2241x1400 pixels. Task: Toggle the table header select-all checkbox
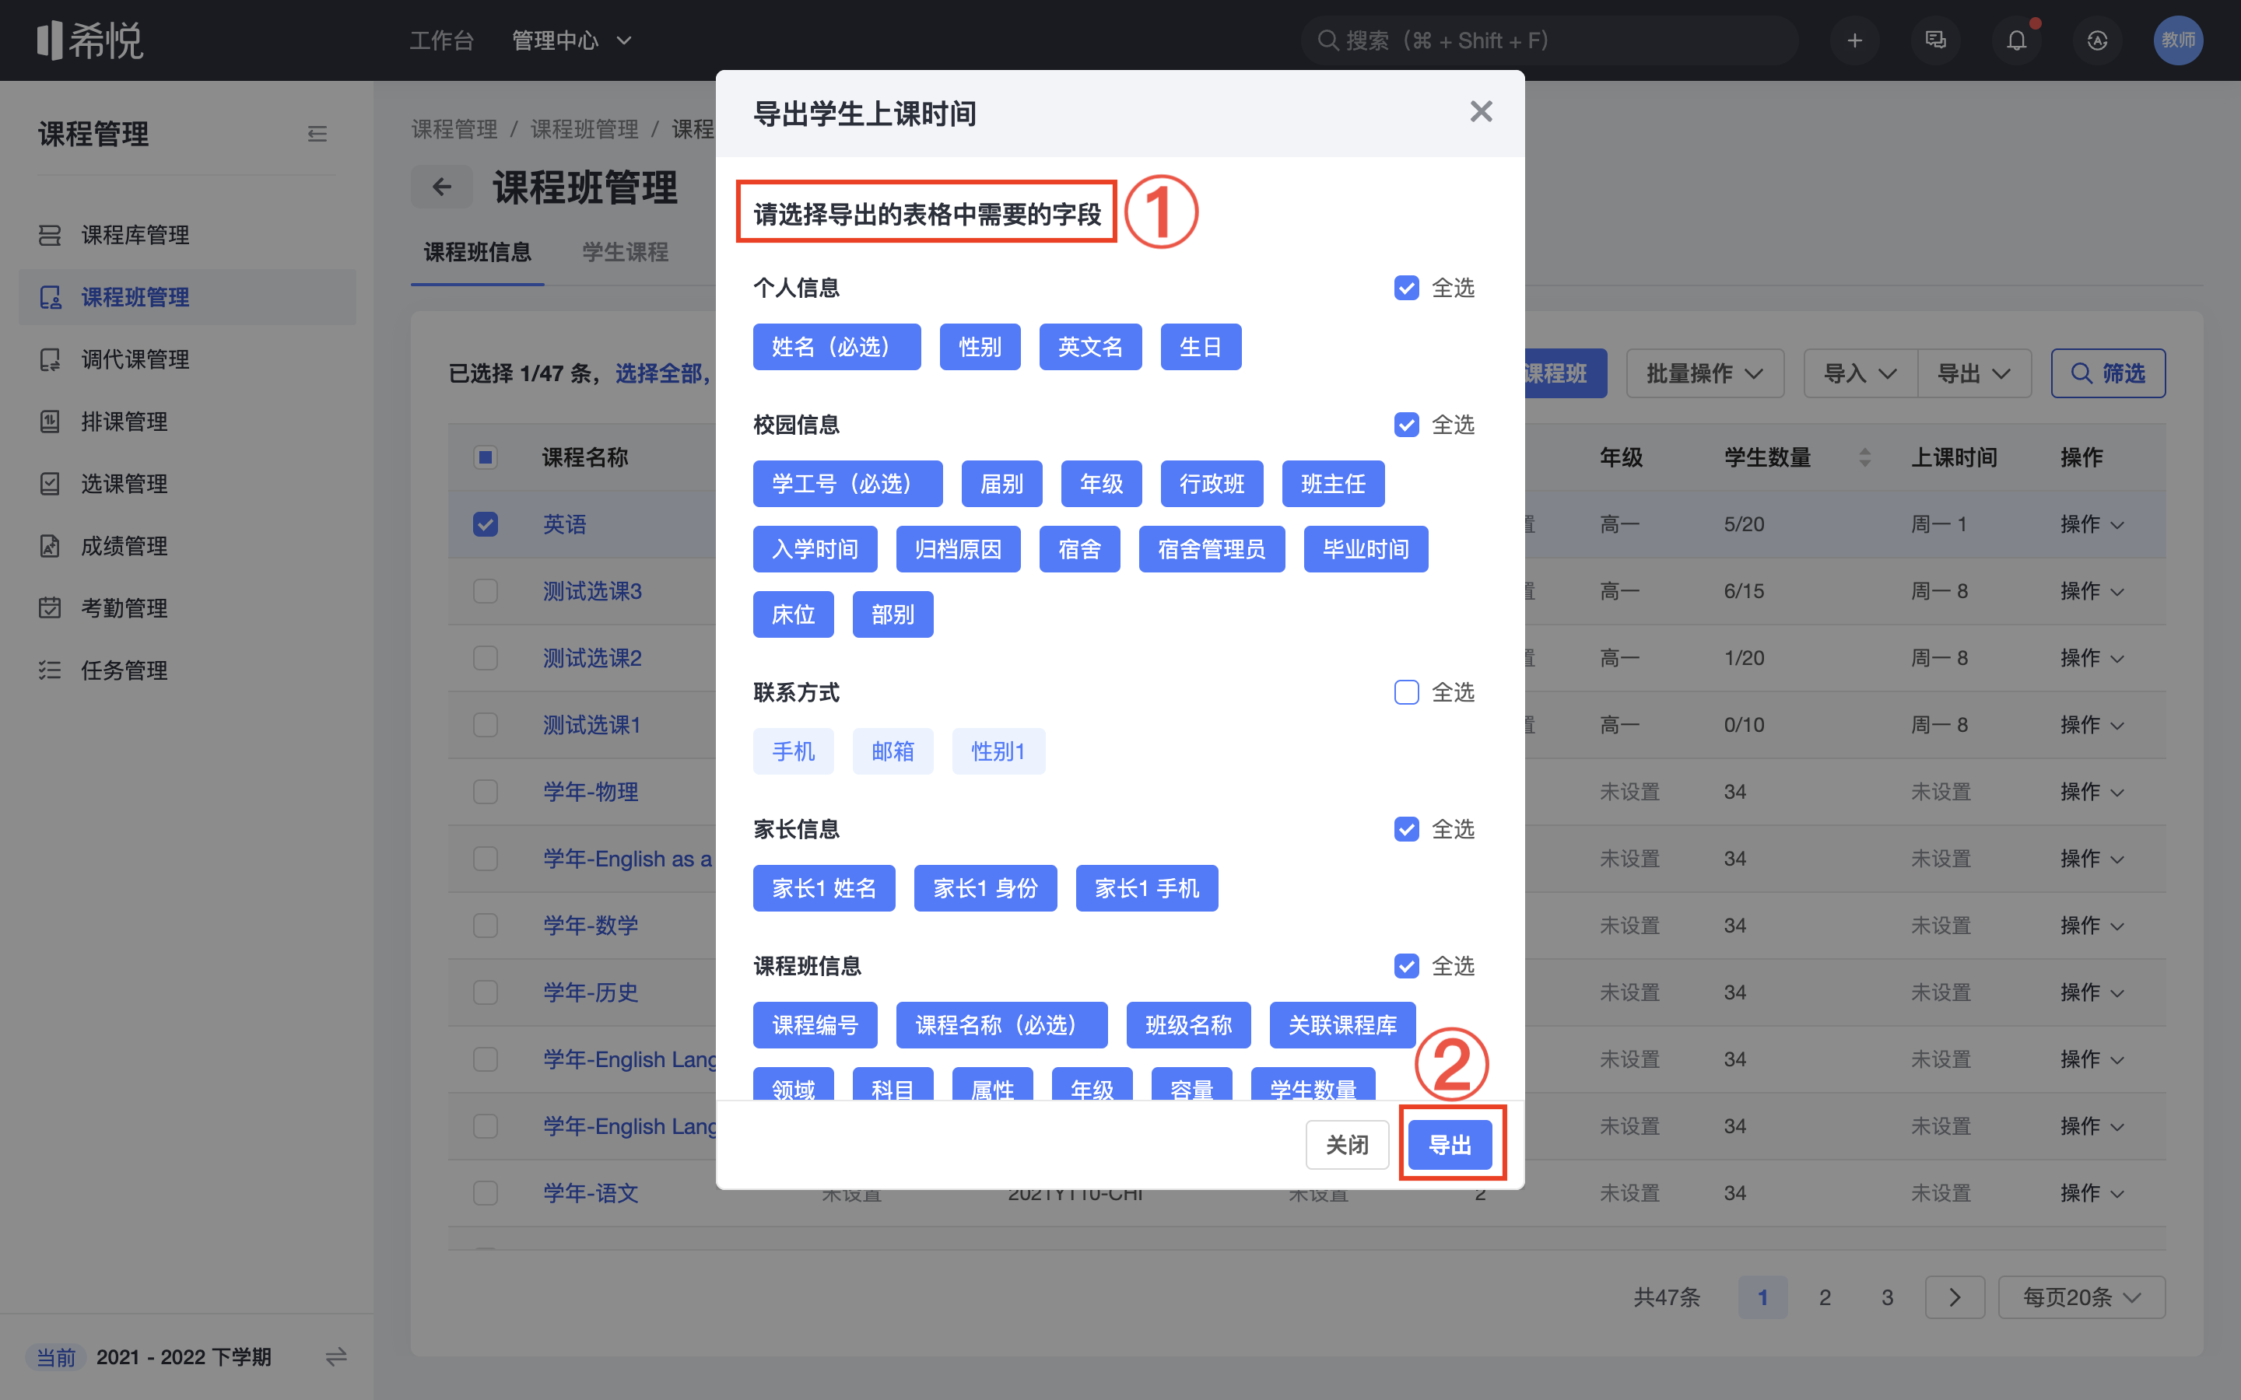pos(486,457)
